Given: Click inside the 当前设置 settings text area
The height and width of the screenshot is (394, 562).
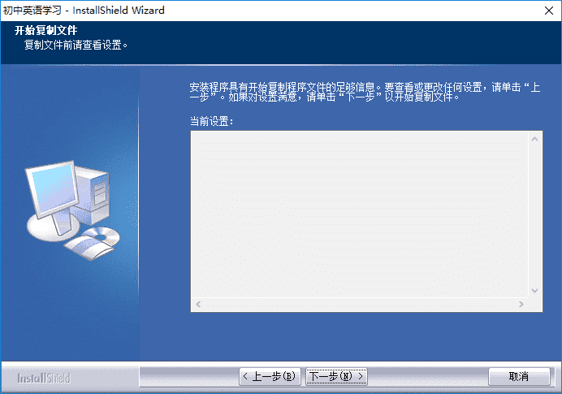Looking at the screenshot, I should coord(360,214).
